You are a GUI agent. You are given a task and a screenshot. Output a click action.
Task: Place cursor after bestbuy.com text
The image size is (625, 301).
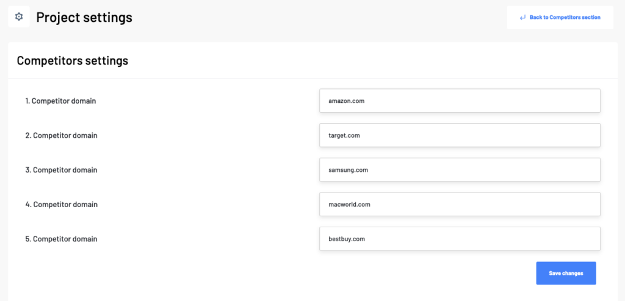pos(366,239)
